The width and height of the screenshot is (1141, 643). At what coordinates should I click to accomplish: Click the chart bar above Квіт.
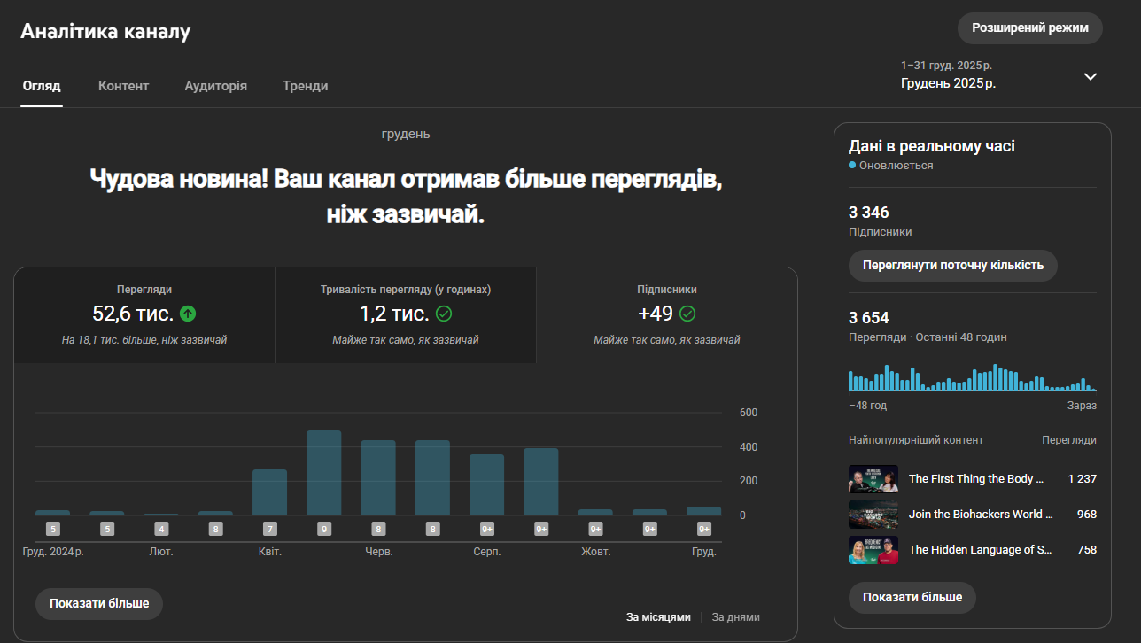(269, 492)
